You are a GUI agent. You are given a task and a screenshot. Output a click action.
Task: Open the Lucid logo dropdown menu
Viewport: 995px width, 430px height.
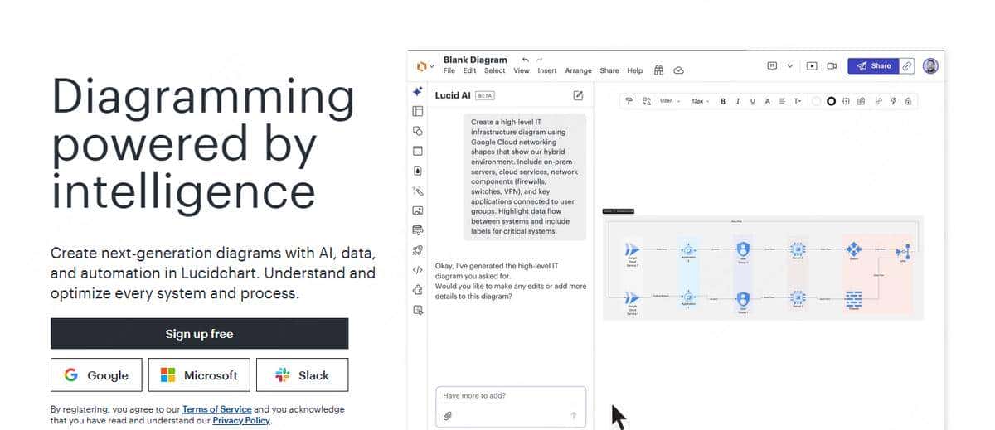[425, 65]
